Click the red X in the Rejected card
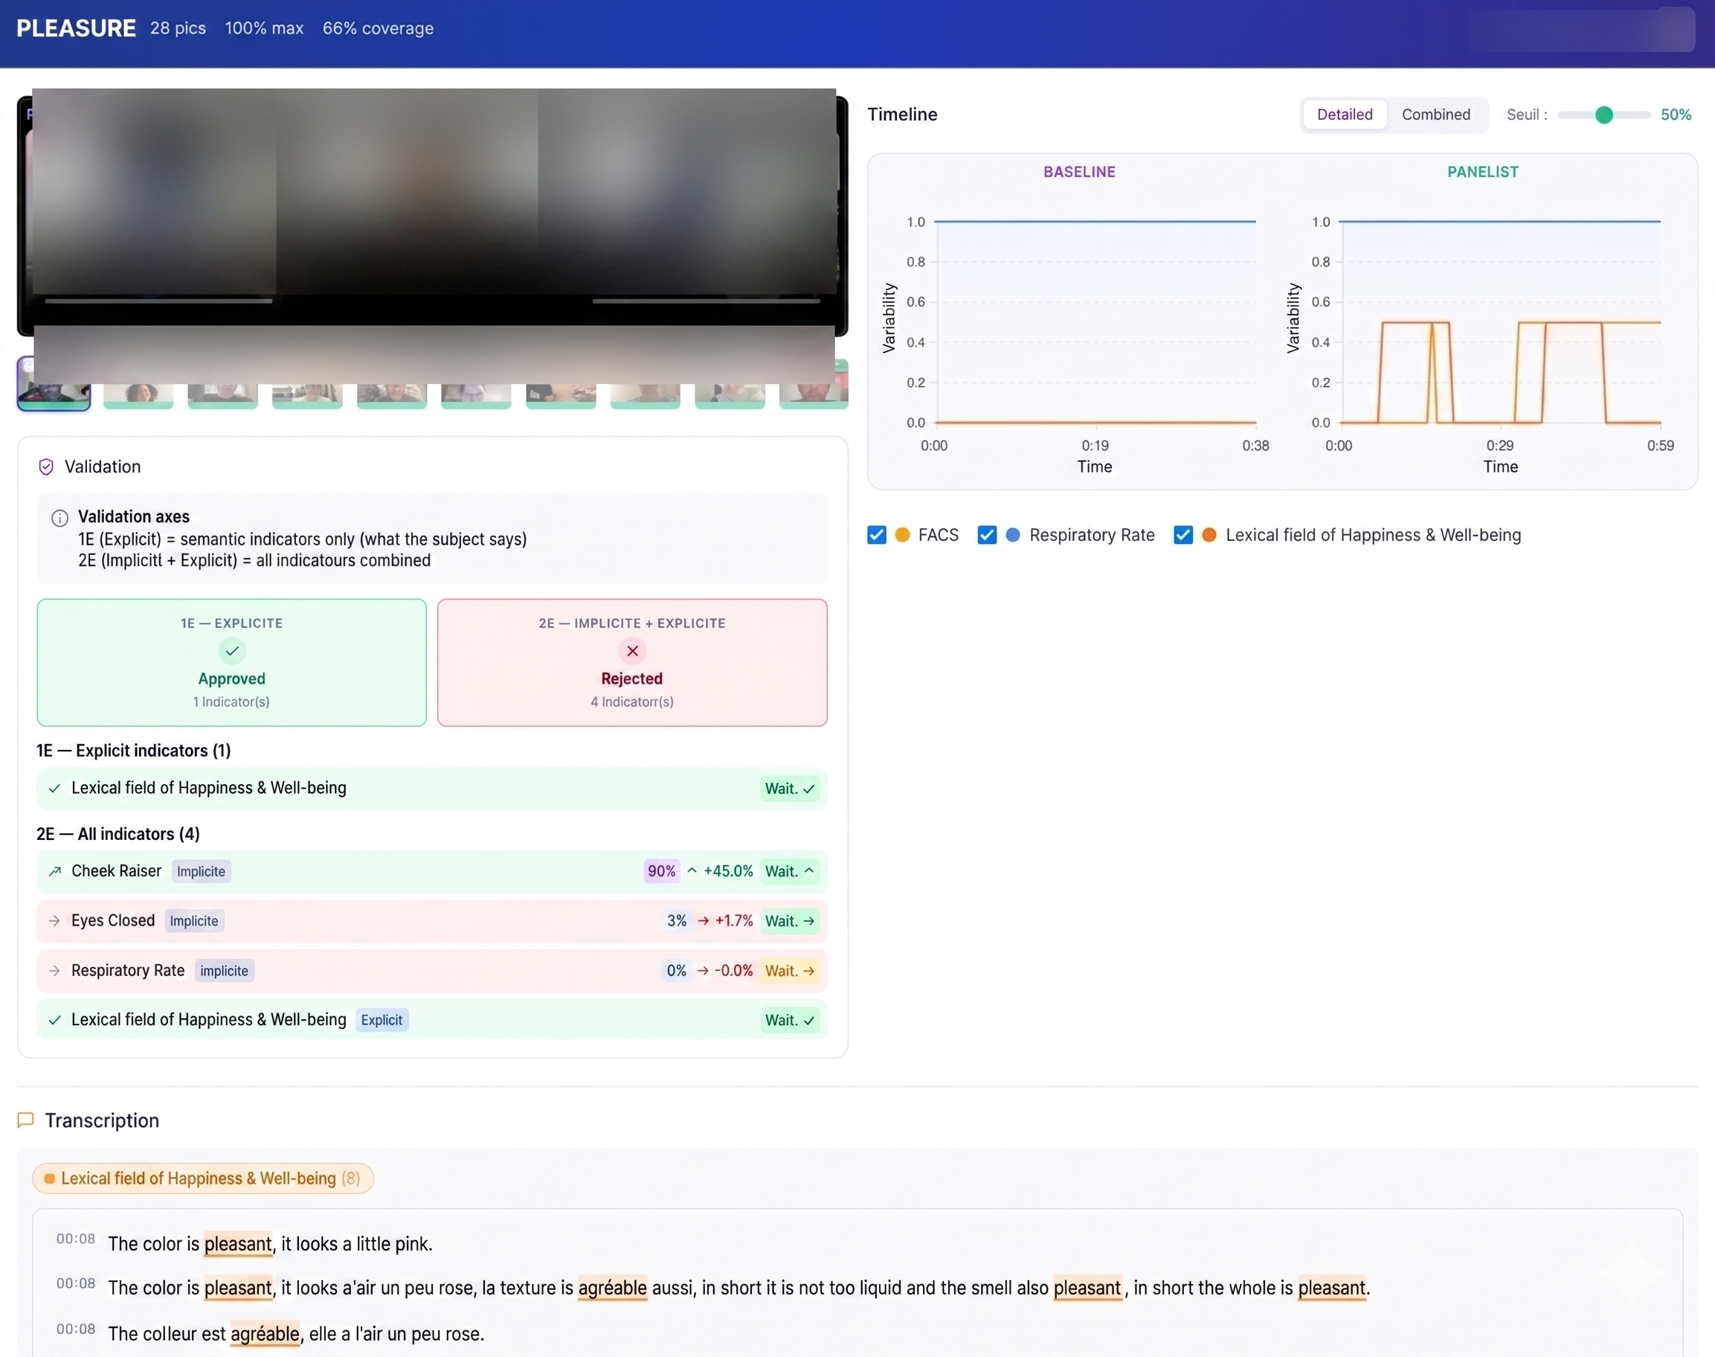 631,651
